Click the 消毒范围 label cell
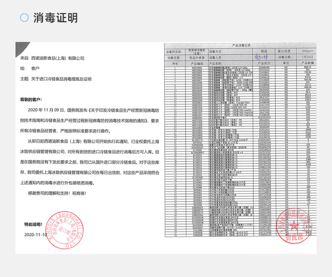 [175, 58]
